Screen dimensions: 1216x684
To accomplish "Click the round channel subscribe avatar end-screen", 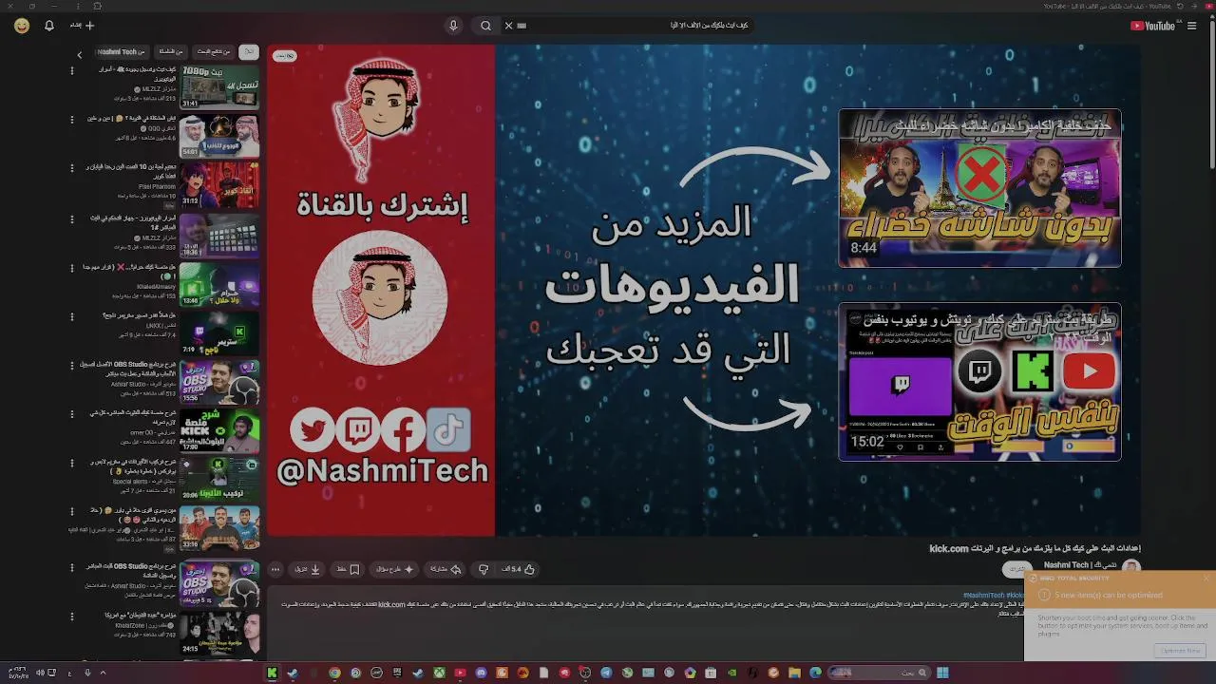I will pyautogui.click(x=380, y=297).
